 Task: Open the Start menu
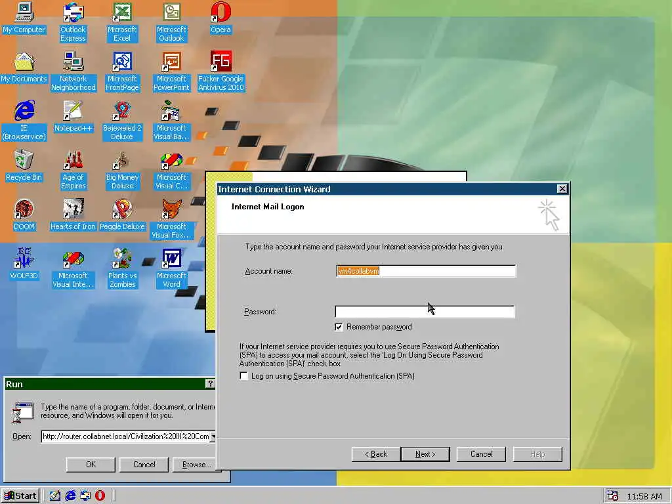20,496
